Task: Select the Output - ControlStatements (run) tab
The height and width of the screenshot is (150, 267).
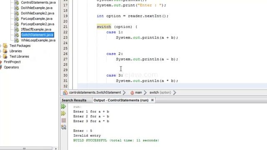Action: coord(121,100)
